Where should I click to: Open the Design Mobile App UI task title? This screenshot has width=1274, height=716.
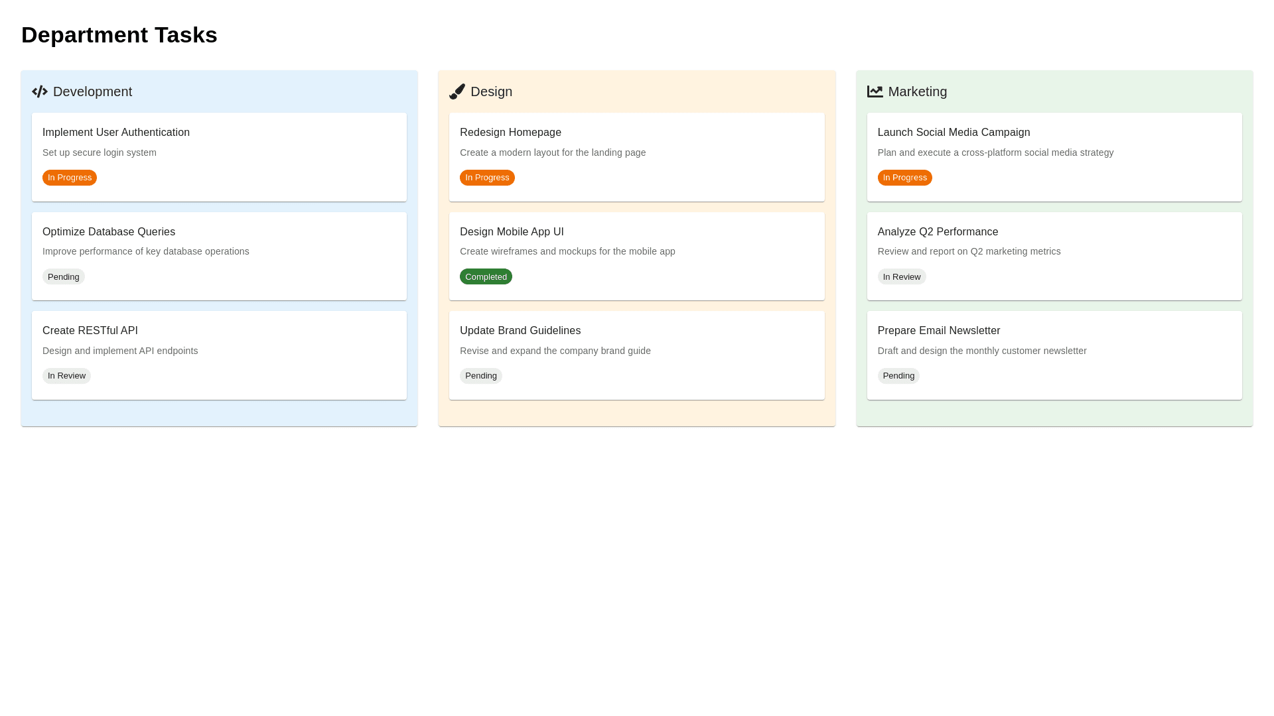pos(512,232)
